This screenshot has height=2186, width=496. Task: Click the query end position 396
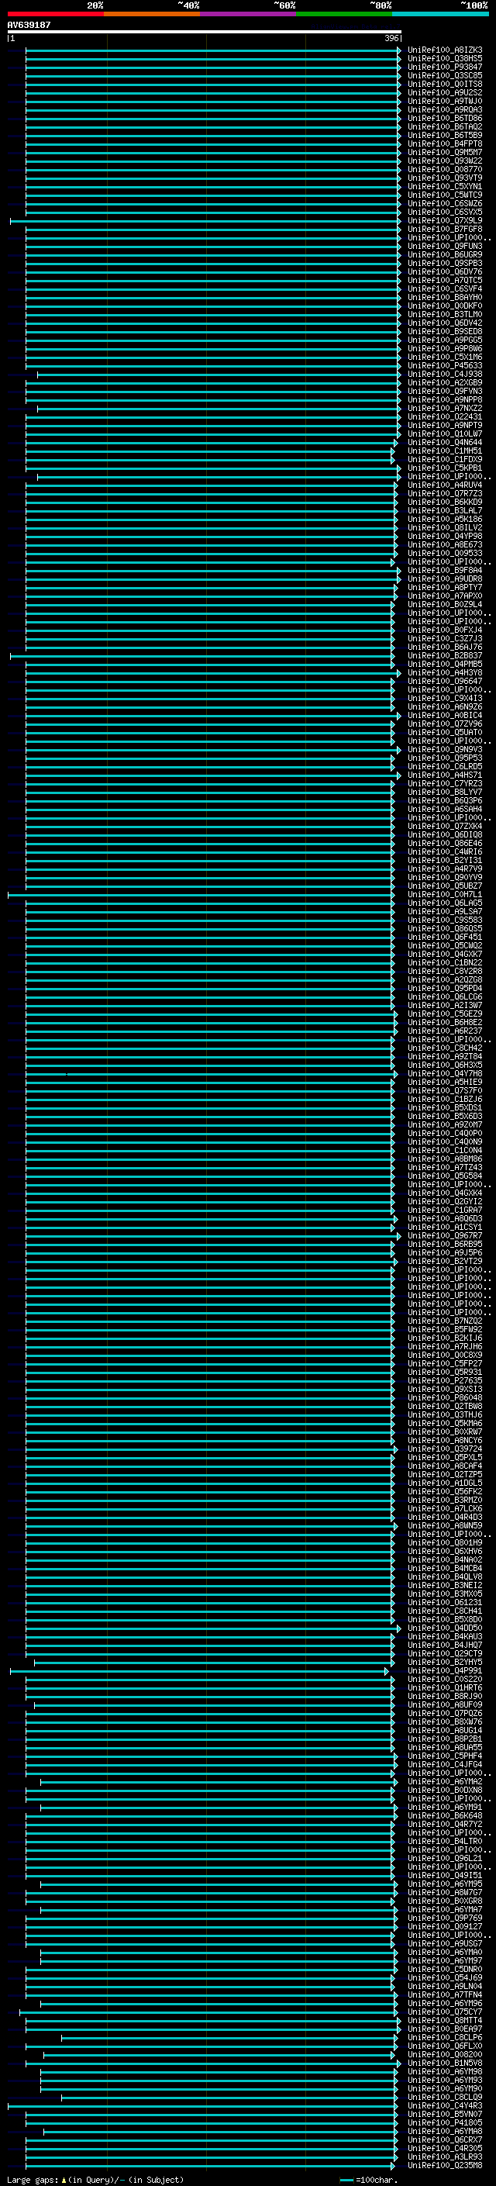(x=391, y=38)
